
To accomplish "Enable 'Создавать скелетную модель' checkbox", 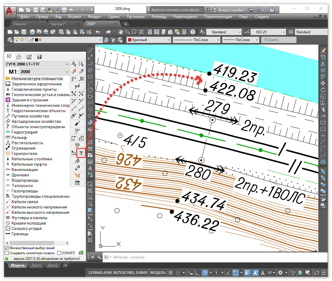I will tap(7, 253).
